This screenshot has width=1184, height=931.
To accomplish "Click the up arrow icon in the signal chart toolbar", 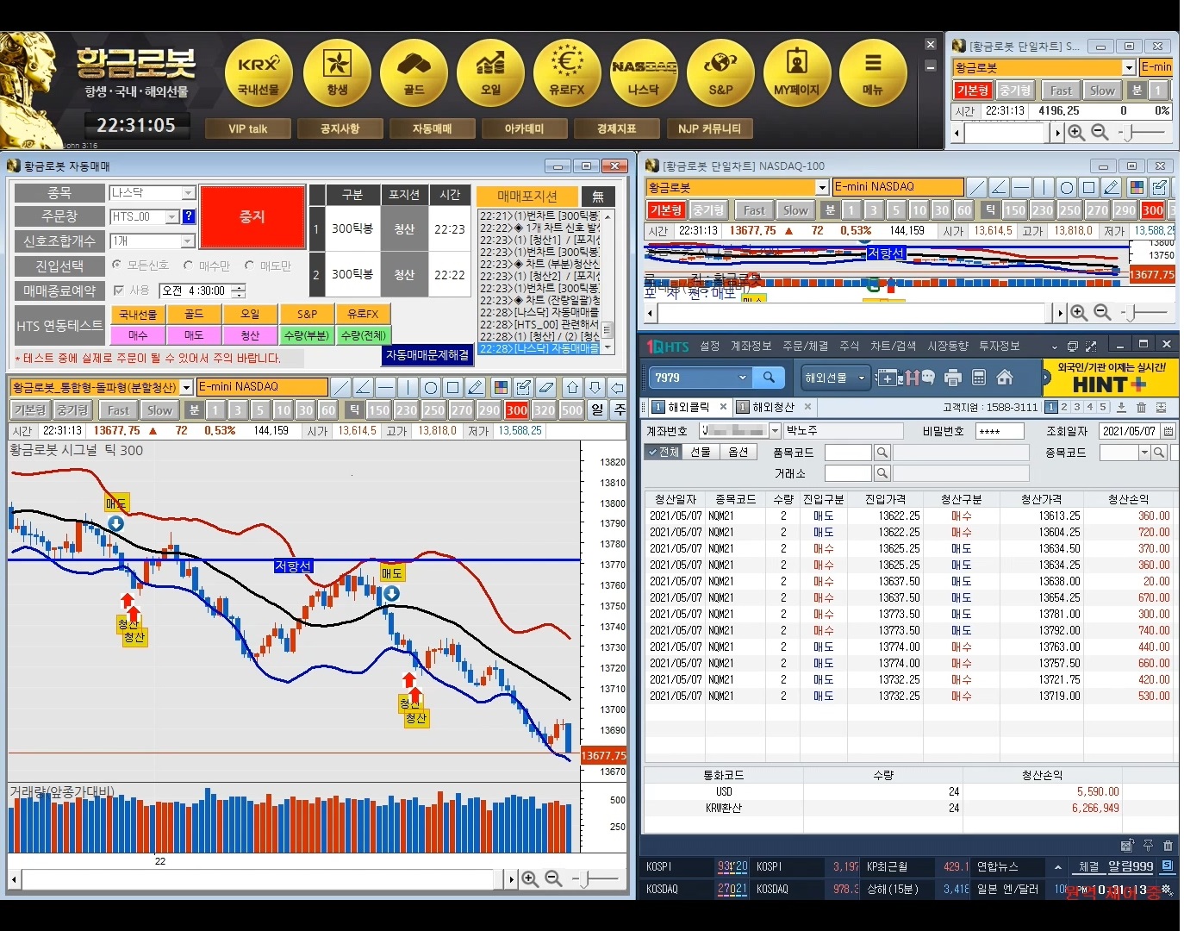I will pyautogui.click(x=572, y=387).
